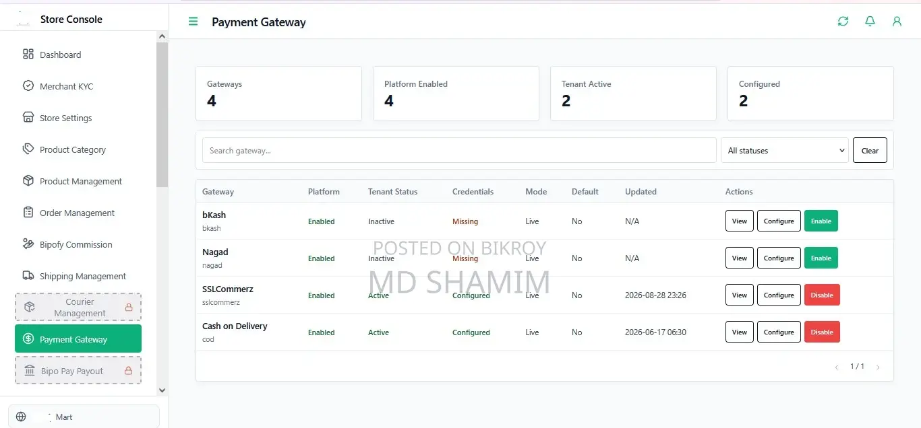921x428 pixels.
Task: Open the user profile icon
Action: pyautogui.click(x=897, y=22)
